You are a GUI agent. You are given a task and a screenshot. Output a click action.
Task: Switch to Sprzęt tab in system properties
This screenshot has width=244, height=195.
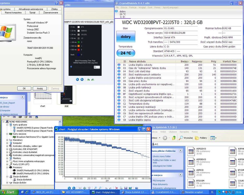32,13
